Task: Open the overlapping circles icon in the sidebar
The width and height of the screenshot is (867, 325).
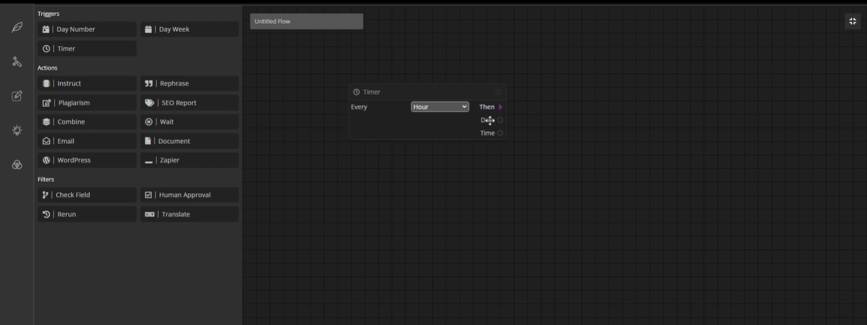Action: click(17, 165)
